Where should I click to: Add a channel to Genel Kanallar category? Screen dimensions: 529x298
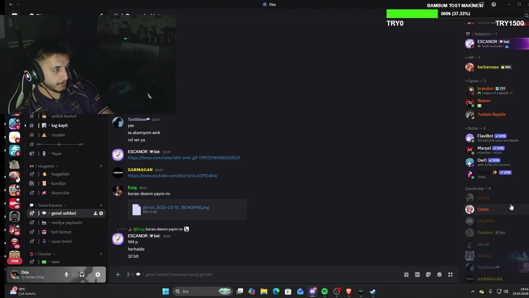coord(101,205)
